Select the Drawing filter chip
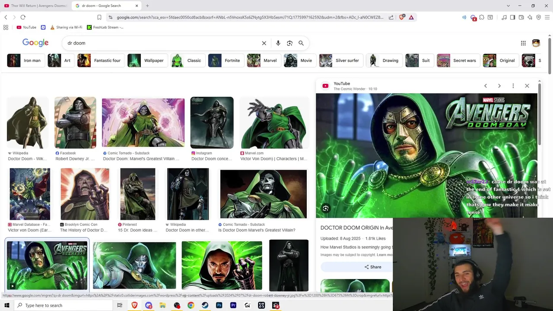Viewport: 553px width, 311px height. 384,60
